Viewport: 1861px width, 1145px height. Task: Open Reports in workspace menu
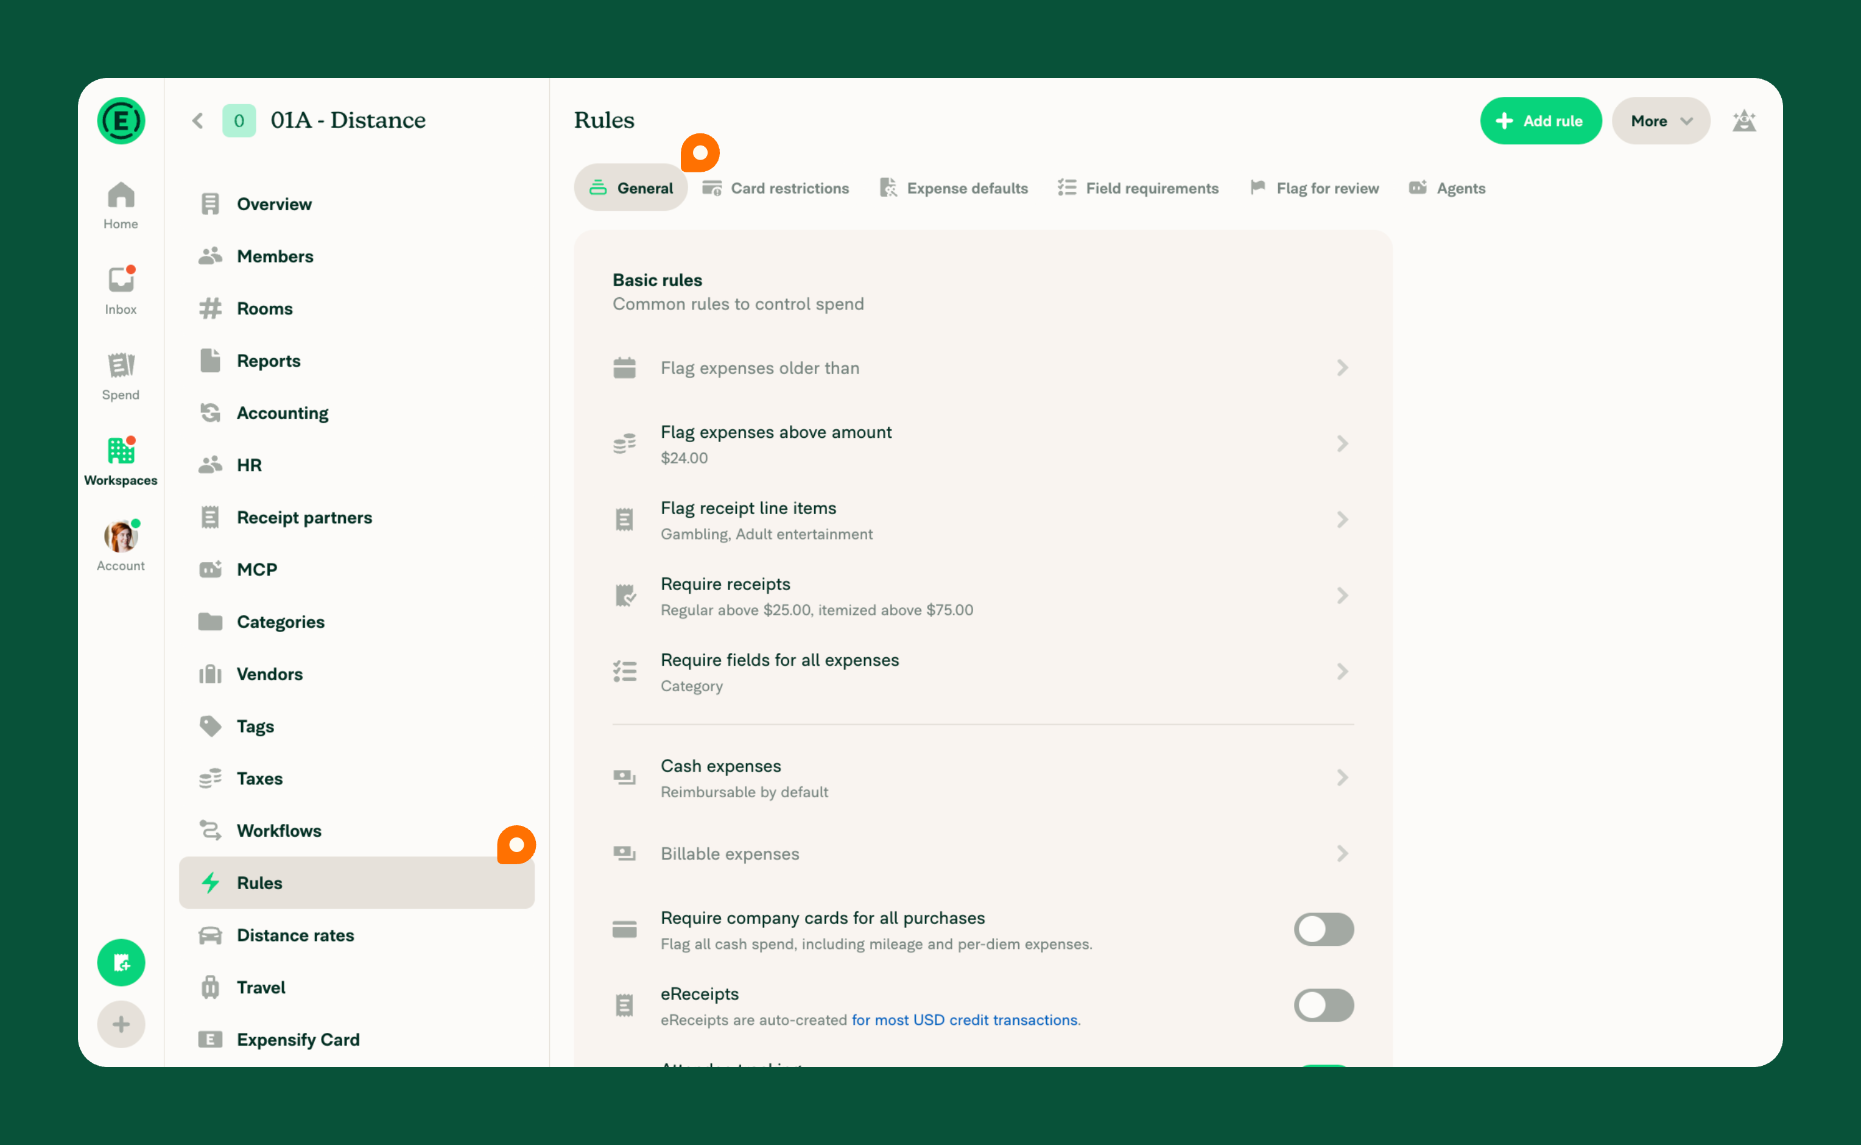(x=357, y=361)
